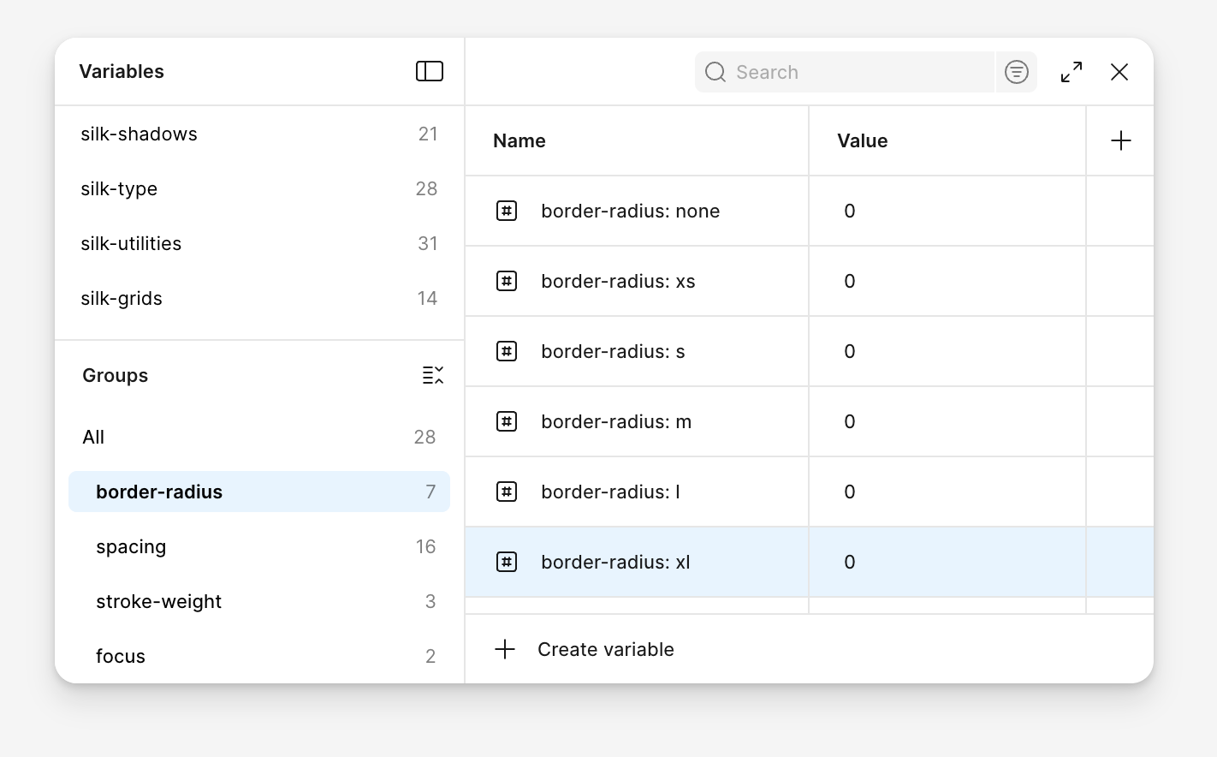Toggle the sidebar panel icon
Viewport: 1217px width, 757px height.
coord(429,71)
